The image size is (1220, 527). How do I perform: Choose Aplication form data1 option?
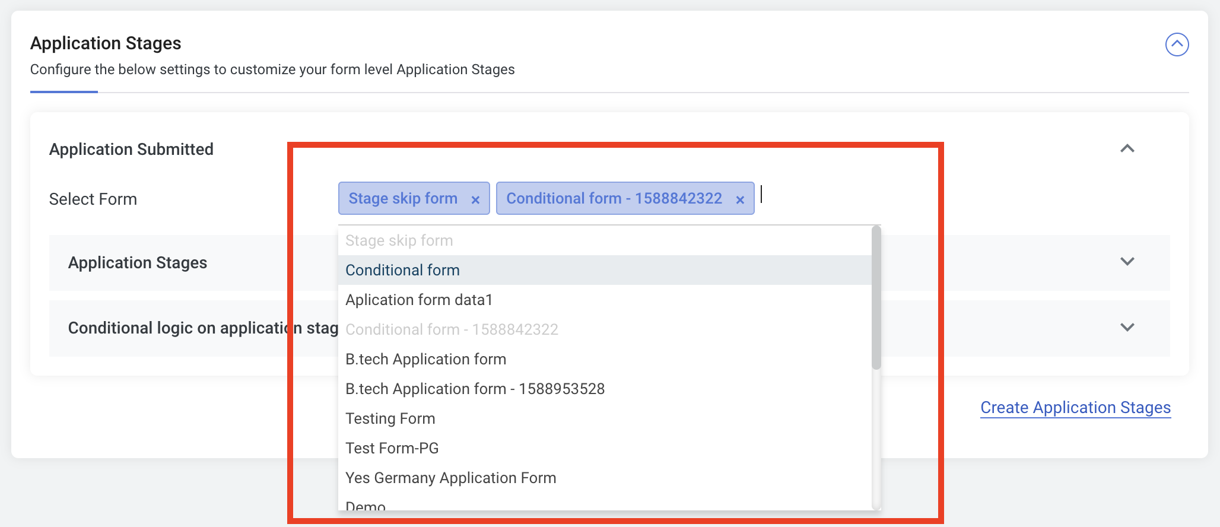click(605, 300)
